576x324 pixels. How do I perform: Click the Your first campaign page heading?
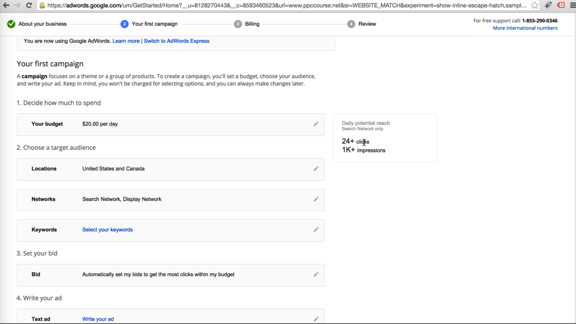tap(50, 64)
